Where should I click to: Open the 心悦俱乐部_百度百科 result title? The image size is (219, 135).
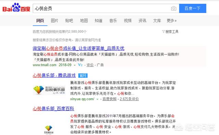(53, 108)
